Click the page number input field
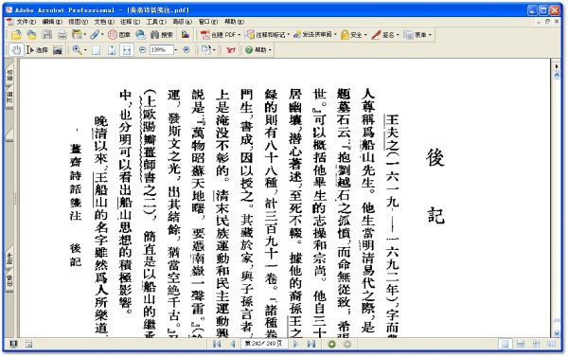 264,344
